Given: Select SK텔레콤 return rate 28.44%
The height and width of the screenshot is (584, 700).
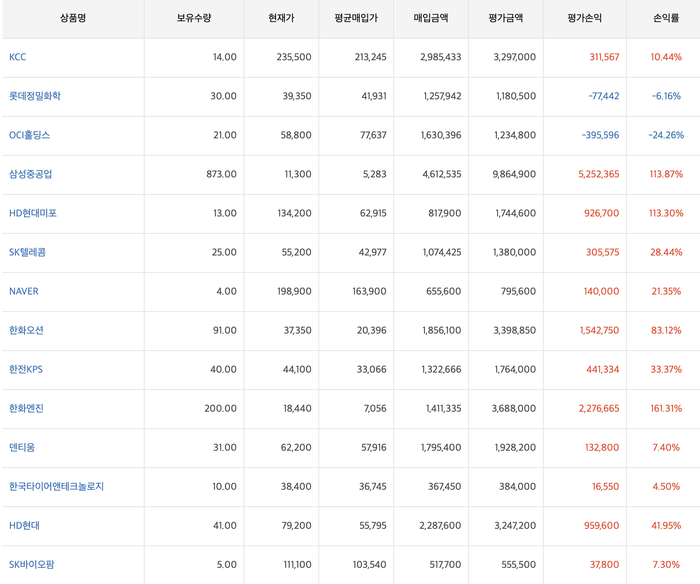Looking at the screenshot, I should click(666, 253).
